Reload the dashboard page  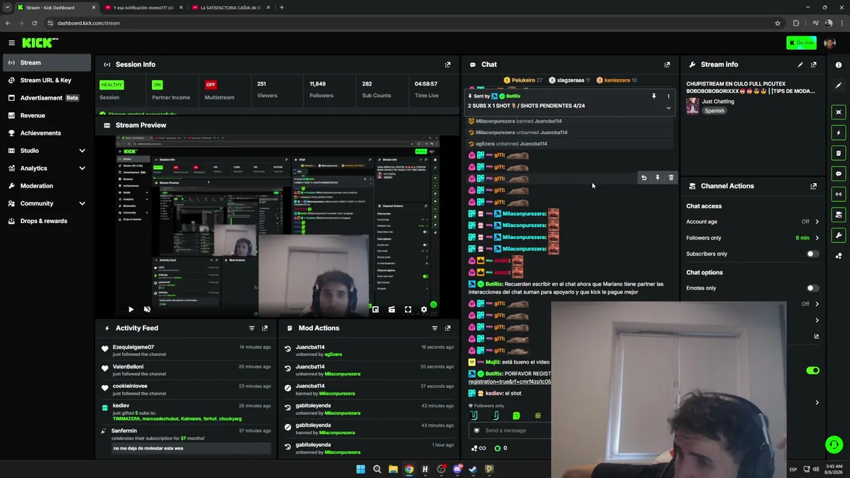coord(35,23)
